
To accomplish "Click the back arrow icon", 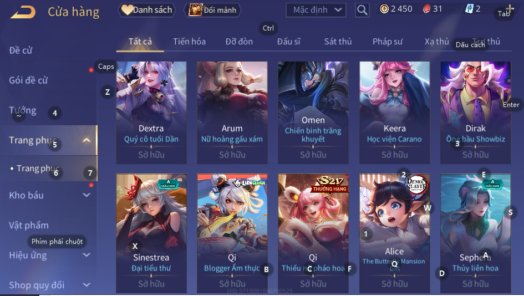I will pos(23,12).
